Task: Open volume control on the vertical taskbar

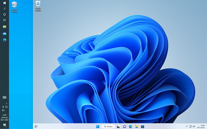Action: [3, 110]
